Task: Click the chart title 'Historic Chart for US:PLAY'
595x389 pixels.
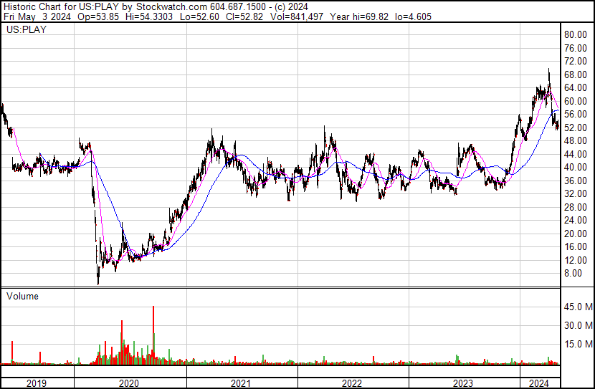Action: [62, 6]
